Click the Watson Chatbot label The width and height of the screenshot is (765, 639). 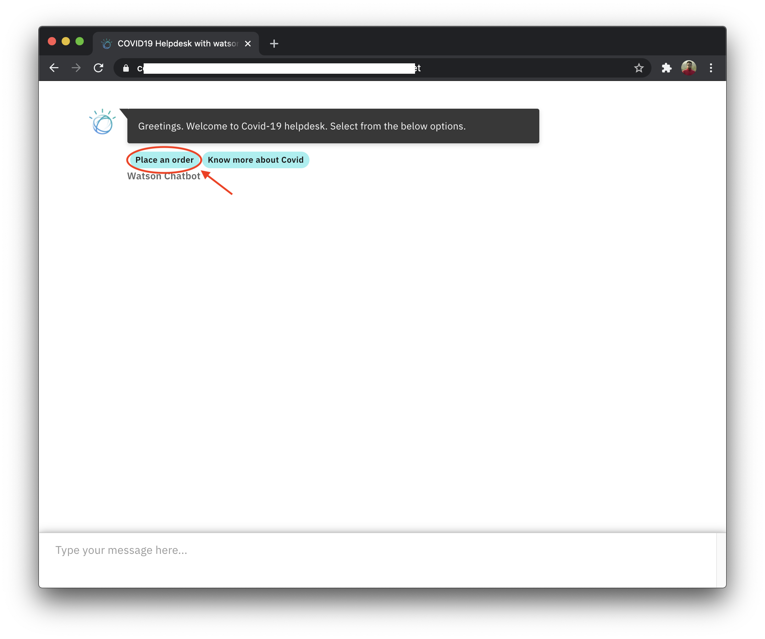163,176
